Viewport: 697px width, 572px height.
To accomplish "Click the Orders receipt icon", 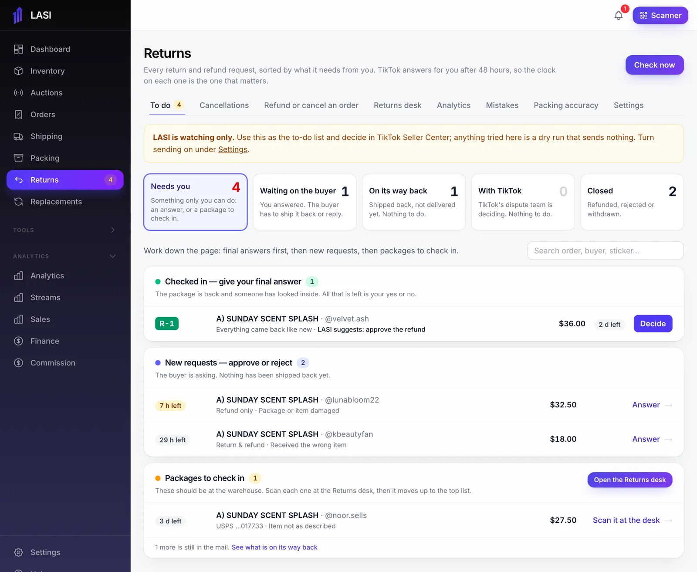I will 18,115.
